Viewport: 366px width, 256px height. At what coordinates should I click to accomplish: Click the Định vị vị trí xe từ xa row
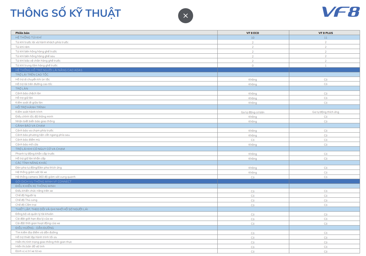(x=28, y=251)
